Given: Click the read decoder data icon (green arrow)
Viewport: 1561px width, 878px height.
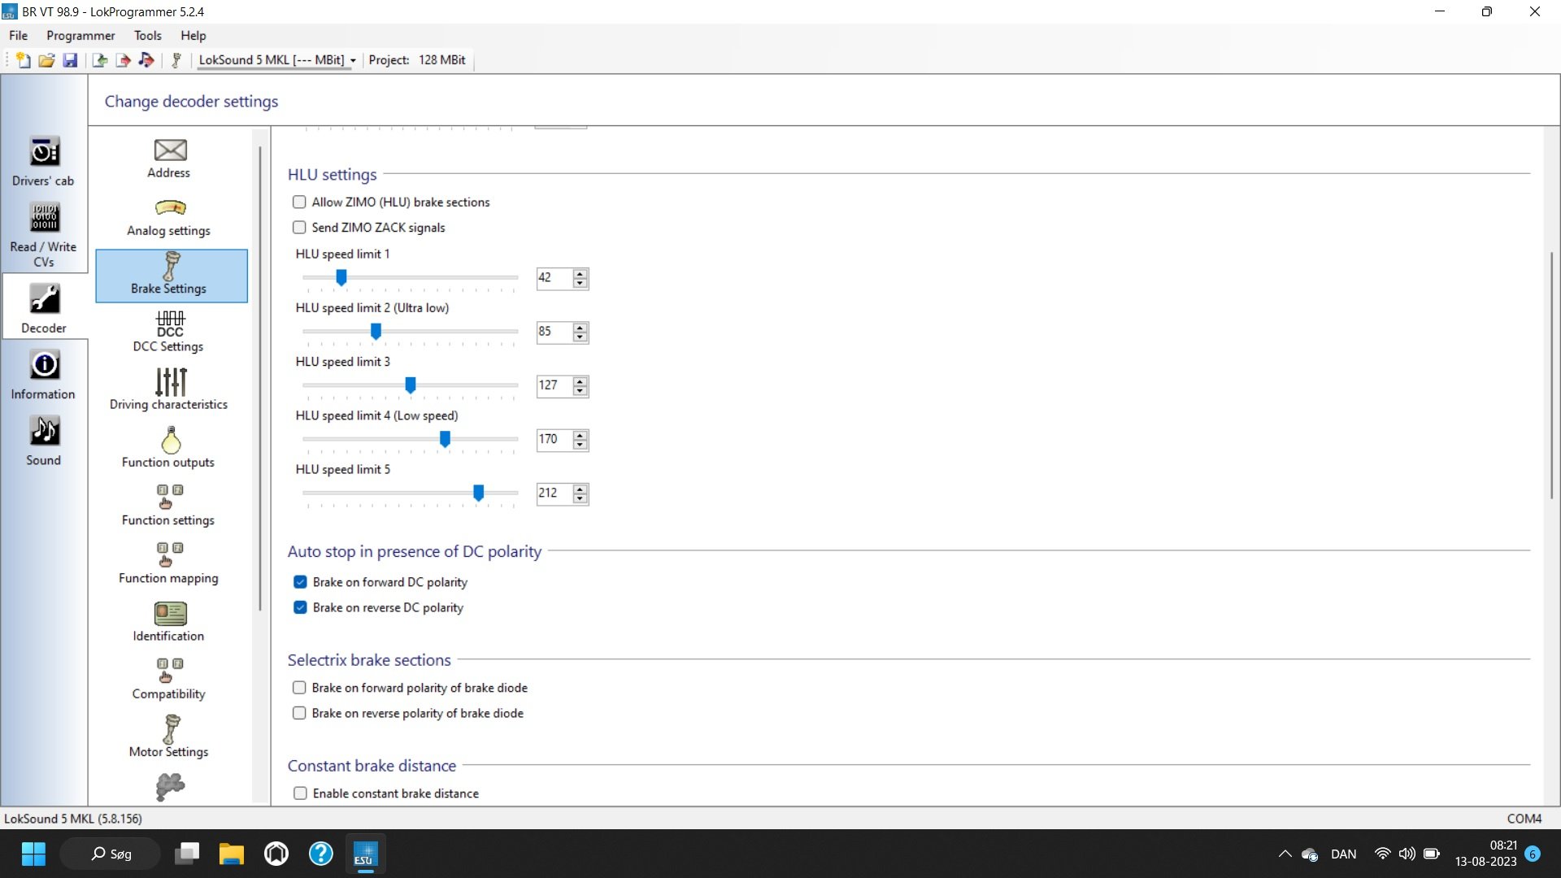Looking at the screenshot, I should coord(100,60).
